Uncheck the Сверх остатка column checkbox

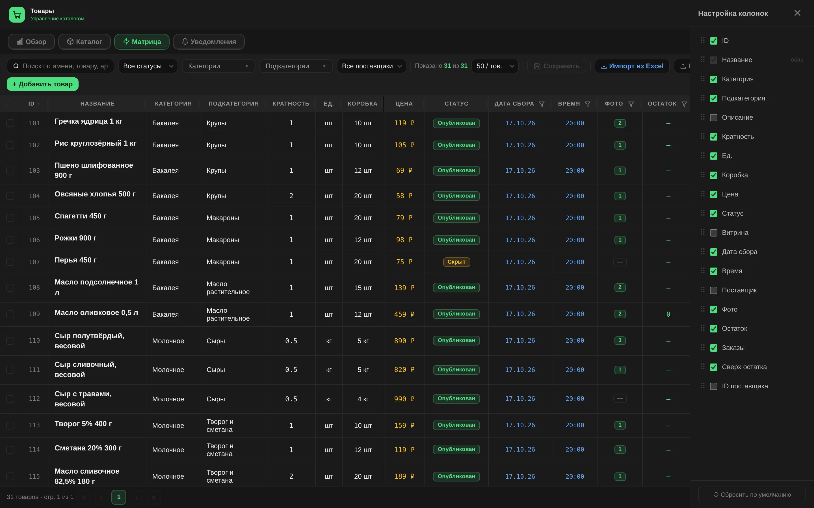point(713,367)
